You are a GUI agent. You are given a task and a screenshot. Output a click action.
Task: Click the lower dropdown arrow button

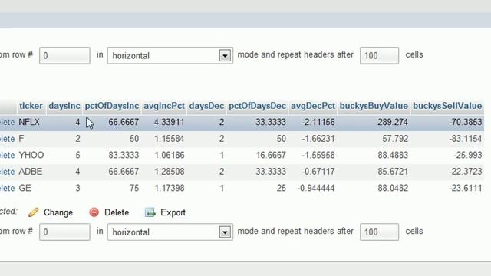[225, 232]
